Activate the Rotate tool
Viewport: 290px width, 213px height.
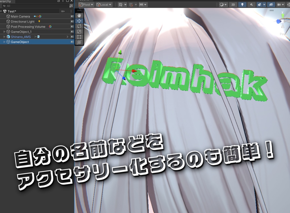click(79, 26)
